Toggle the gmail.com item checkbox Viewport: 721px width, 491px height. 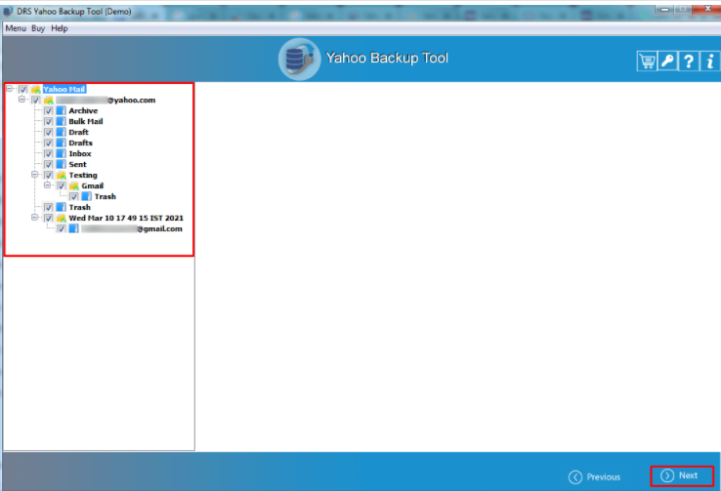(x=62, y=228)
